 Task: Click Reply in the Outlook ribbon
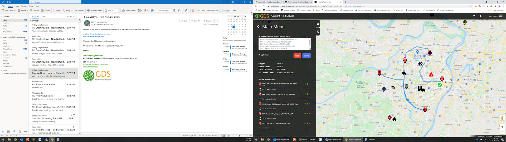57,11
